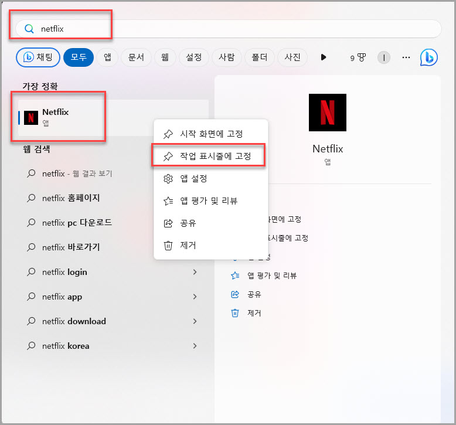The image size is (456, 425).
Task: Click search icon beside netflix - 웹 결과 보기
Action: pos(31,174)
